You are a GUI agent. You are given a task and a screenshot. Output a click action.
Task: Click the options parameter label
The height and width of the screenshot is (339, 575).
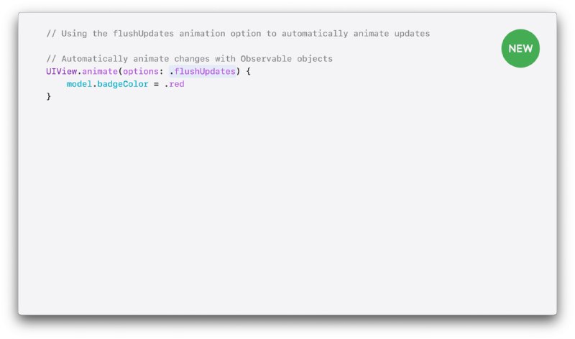click(141, 71)
